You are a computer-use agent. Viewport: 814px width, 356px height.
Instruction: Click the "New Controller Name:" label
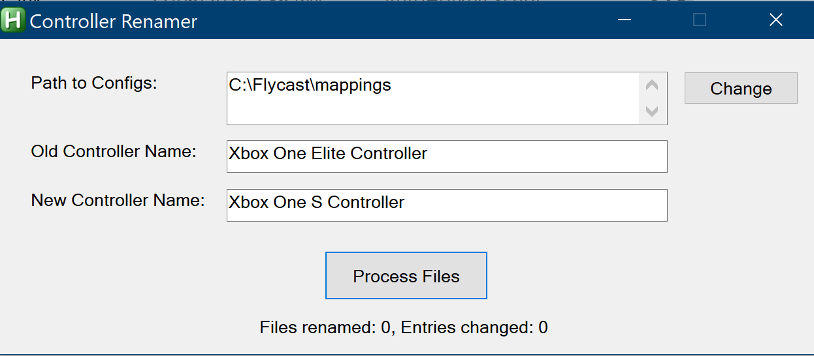(x=118, y=200)
